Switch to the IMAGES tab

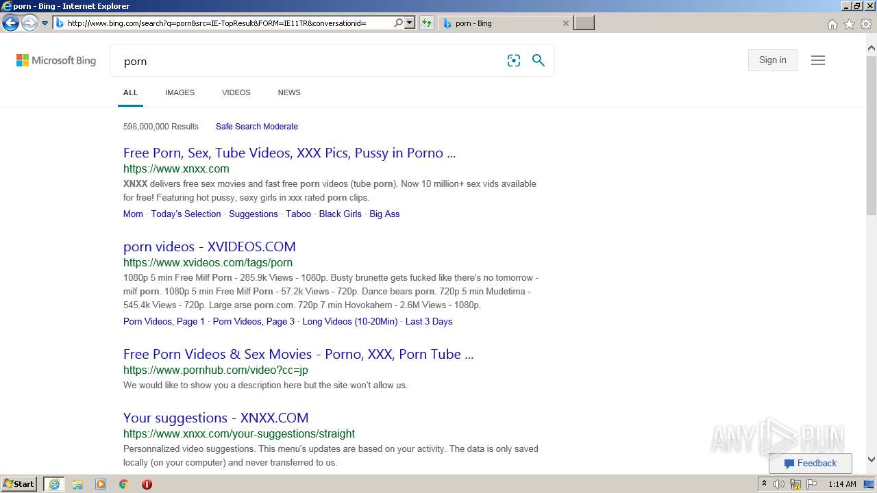click(180, 92)
